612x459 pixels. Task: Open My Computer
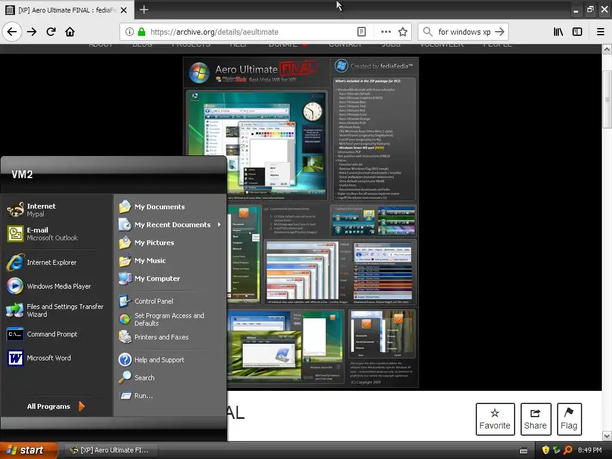[170, 279]
